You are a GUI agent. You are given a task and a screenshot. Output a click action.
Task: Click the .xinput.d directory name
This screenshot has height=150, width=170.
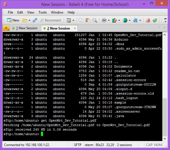point(123,89)
